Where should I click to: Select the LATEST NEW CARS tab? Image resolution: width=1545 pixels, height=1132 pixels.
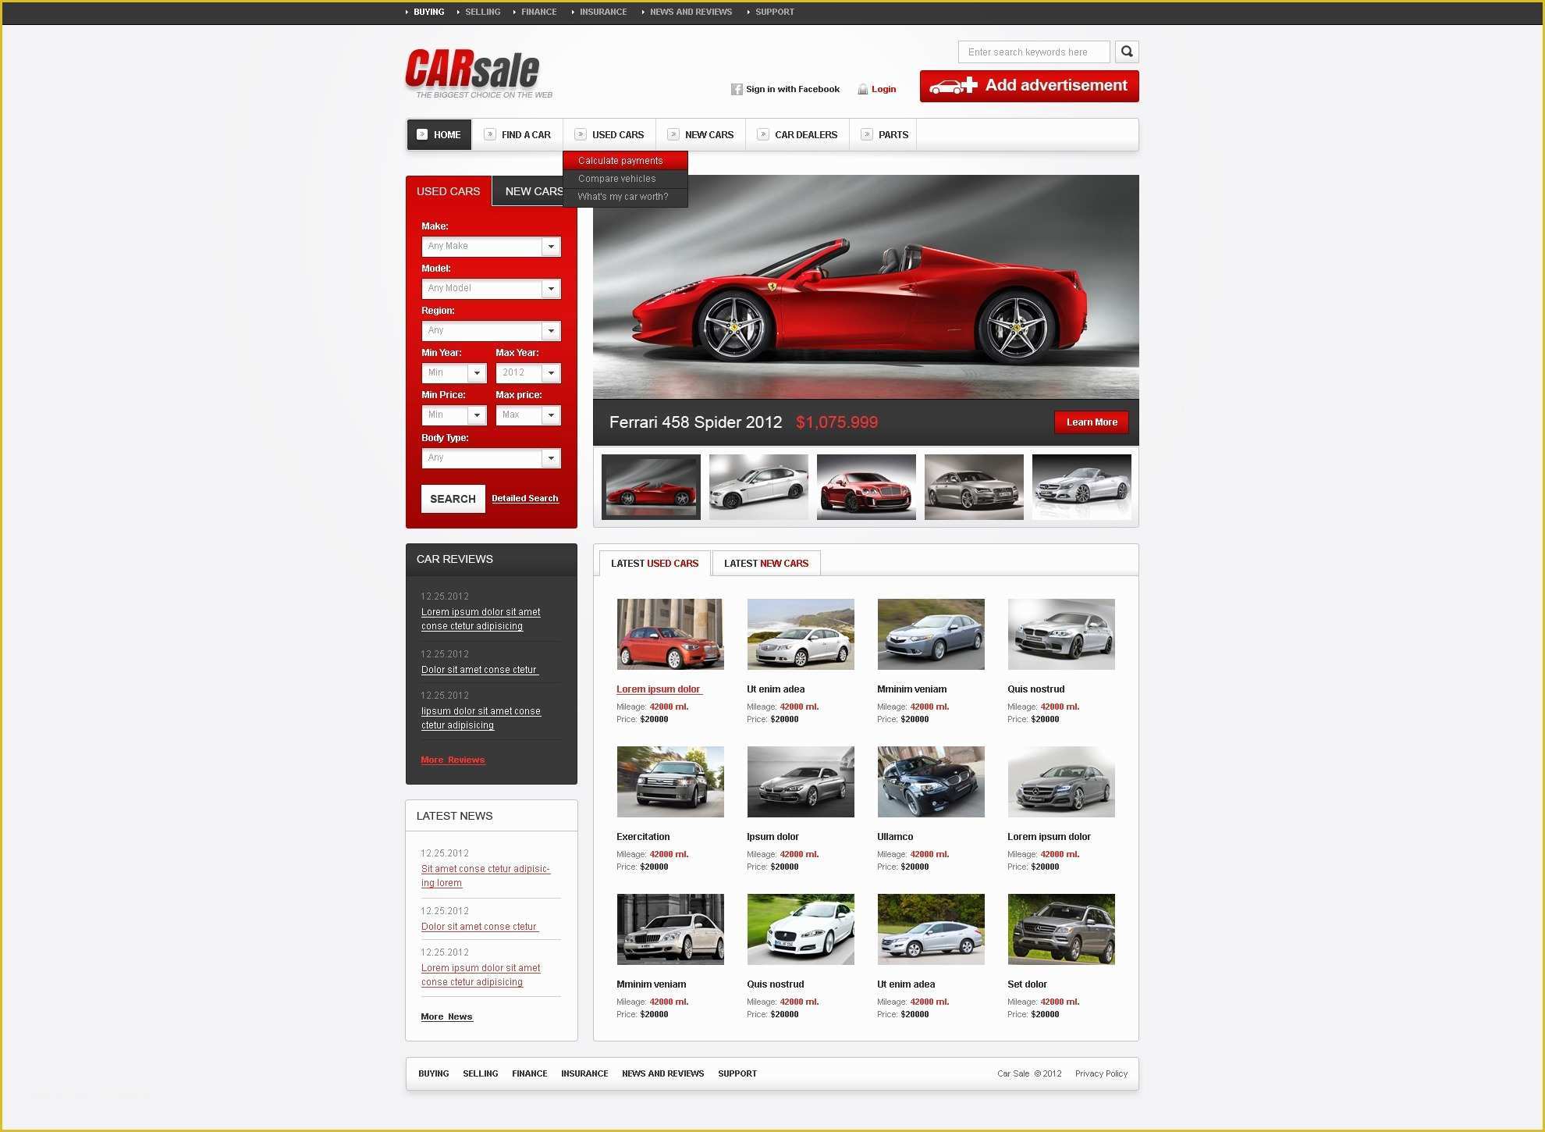point(764,563)
